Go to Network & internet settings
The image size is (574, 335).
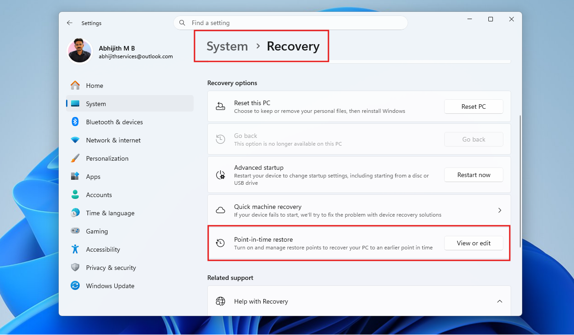click(x=130, y=140)
